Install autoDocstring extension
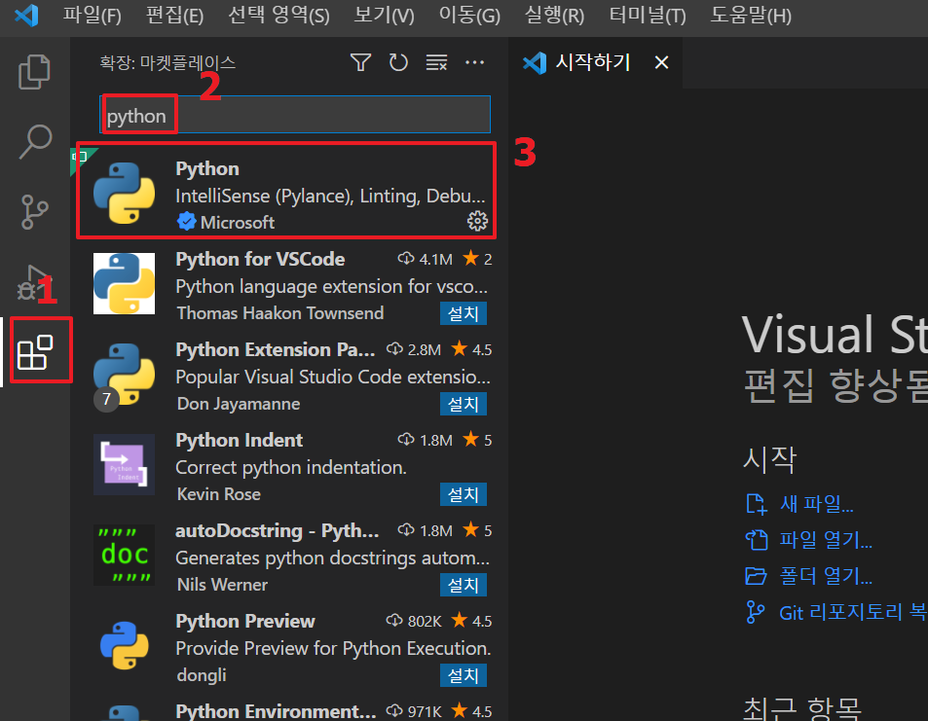 tap(463, 585)
